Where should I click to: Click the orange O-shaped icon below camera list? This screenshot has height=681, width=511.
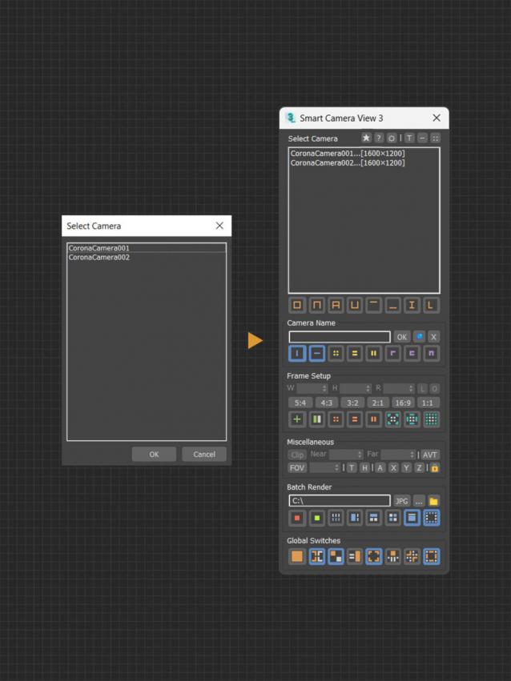[x=297, y=305]
